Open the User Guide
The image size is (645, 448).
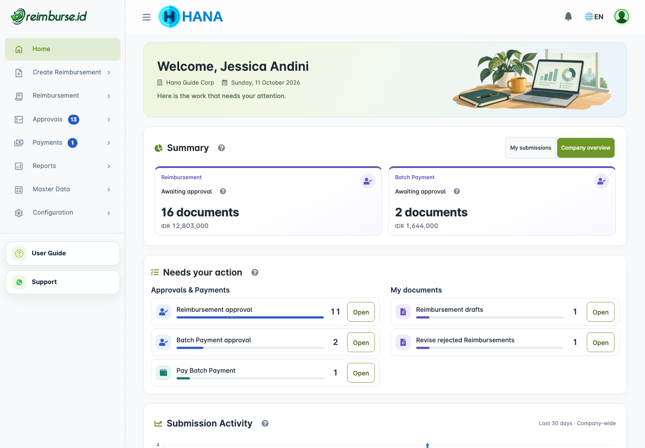point(63,254)
